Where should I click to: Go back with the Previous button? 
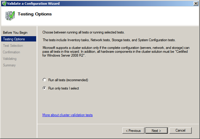point(133,130)
